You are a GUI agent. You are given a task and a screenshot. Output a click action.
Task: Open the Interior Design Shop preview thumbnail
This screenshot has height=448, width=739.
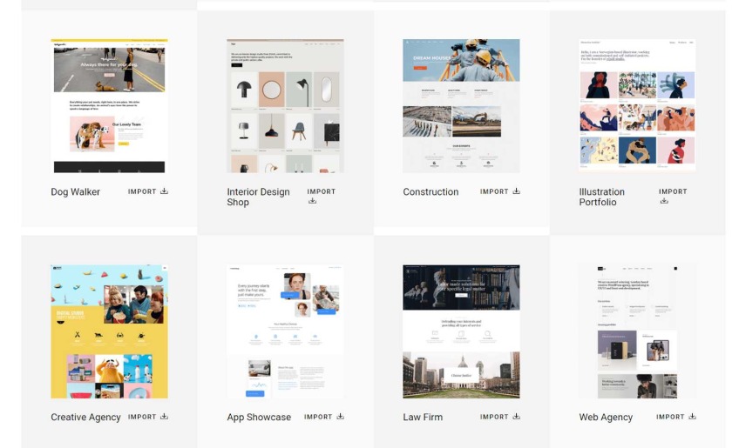(x=285, y=105)
